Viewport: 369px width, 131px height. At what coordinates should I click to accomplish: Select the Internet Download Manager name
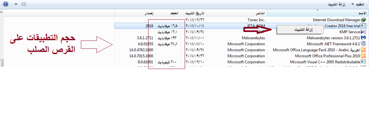(337, 20)
